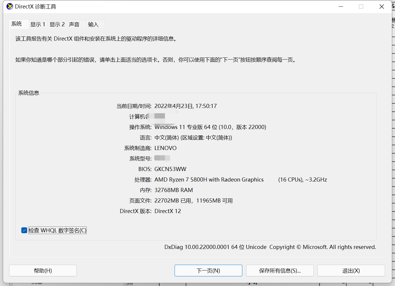
Task: Uncheck 检查 WHQL 数字签名 checkbox
Action: [24, 230]
